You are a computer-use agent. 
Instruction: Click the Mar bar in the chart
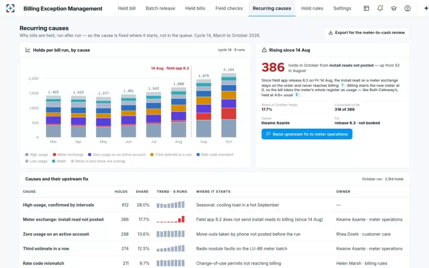tap(53, 116)
